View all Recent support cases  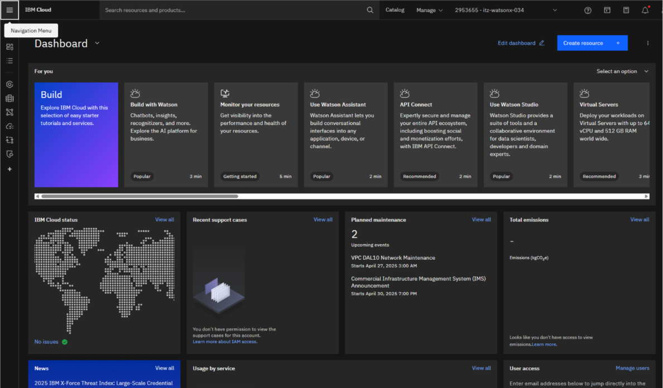point(323,220)
